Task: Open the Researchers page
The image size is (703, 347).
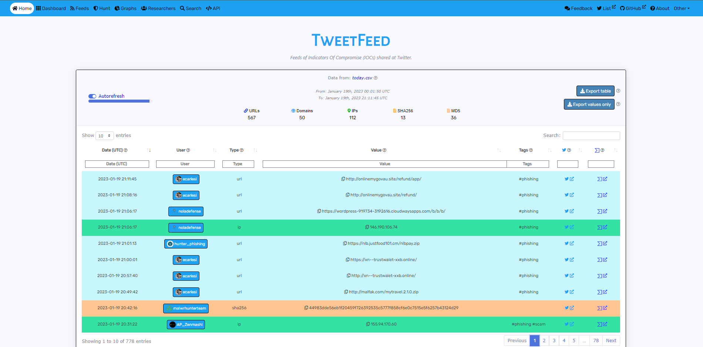Action: 158,8
